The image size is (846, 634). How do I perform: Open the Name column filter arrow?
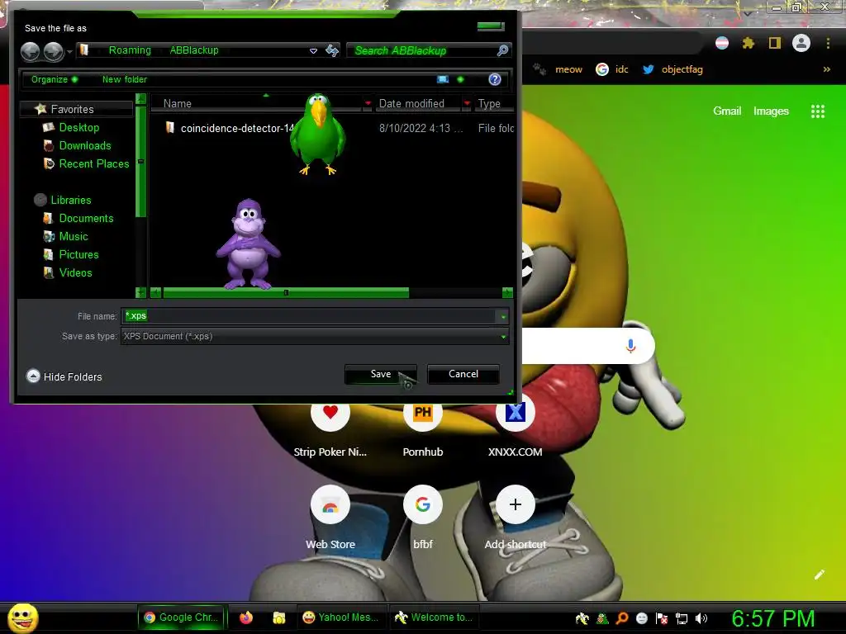tap(368, 103)
